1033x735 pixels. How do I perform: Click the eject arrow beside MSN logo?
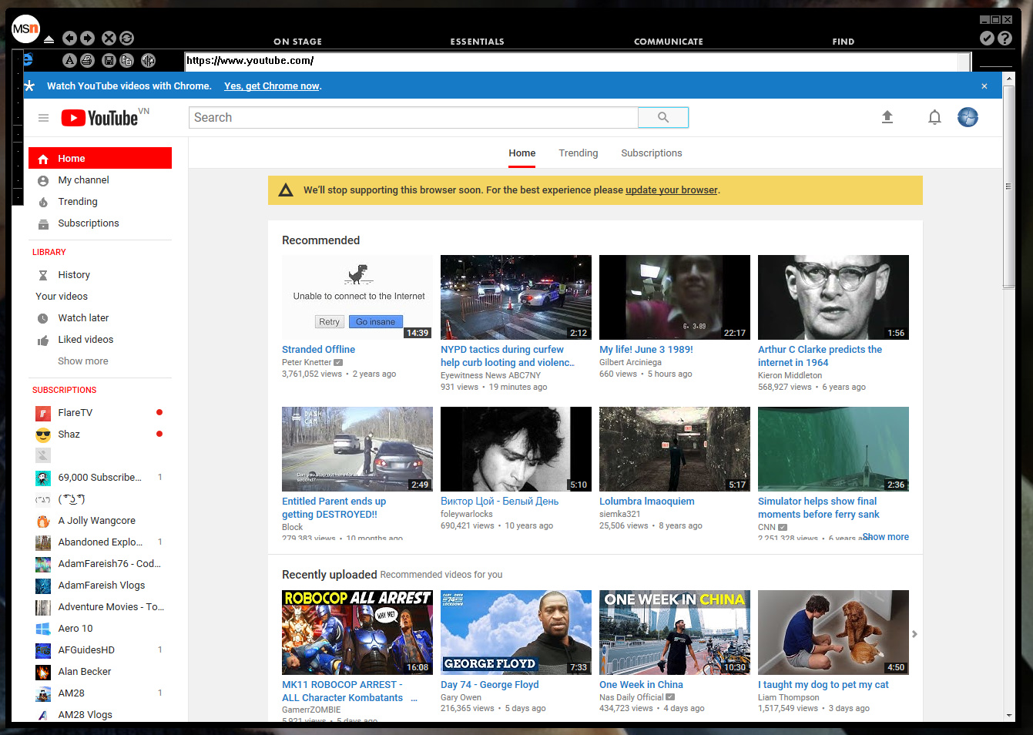point(49,39)
